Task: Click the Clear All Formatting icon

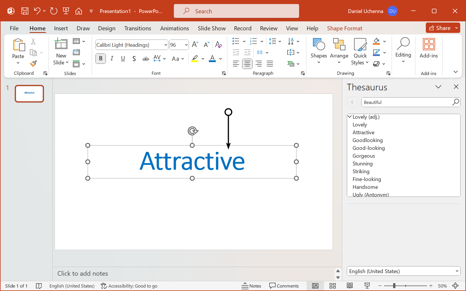Action: click(218, 45)
